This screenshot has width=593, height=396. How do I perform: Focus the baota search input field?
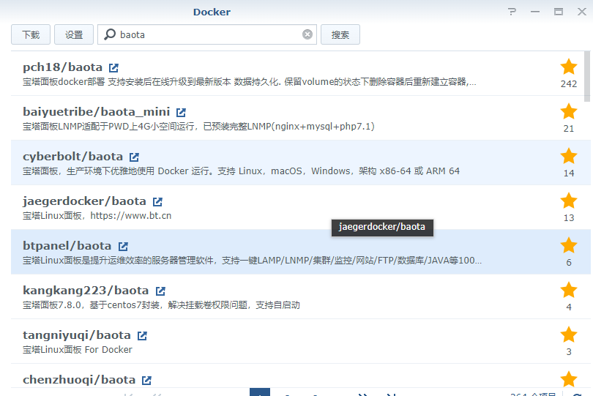[x=207, y=34]
